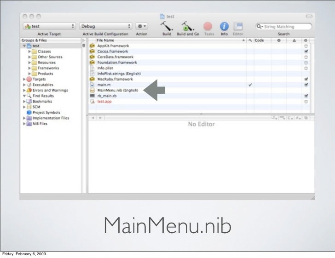Select the test project in Groups & Files
The width and height of the screenshot is (335, 258).
click(36, 46)
